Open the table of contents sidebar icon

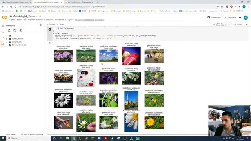point(3,25)
